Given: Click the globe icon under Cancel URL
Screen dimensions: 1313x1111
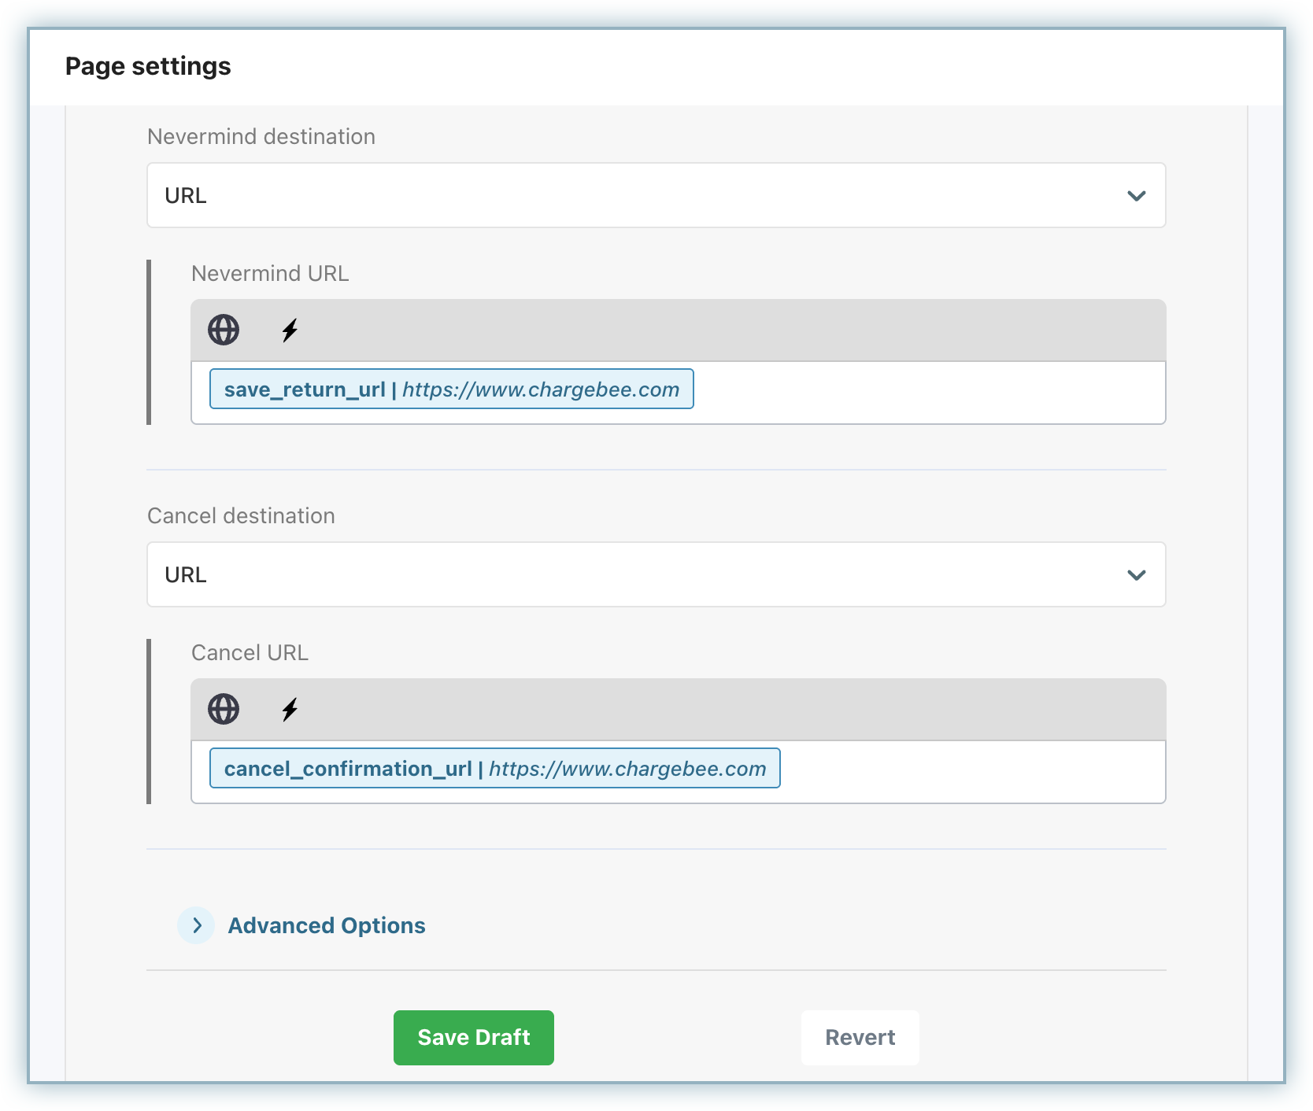Looking at the screenshot, I should (224, 710).
